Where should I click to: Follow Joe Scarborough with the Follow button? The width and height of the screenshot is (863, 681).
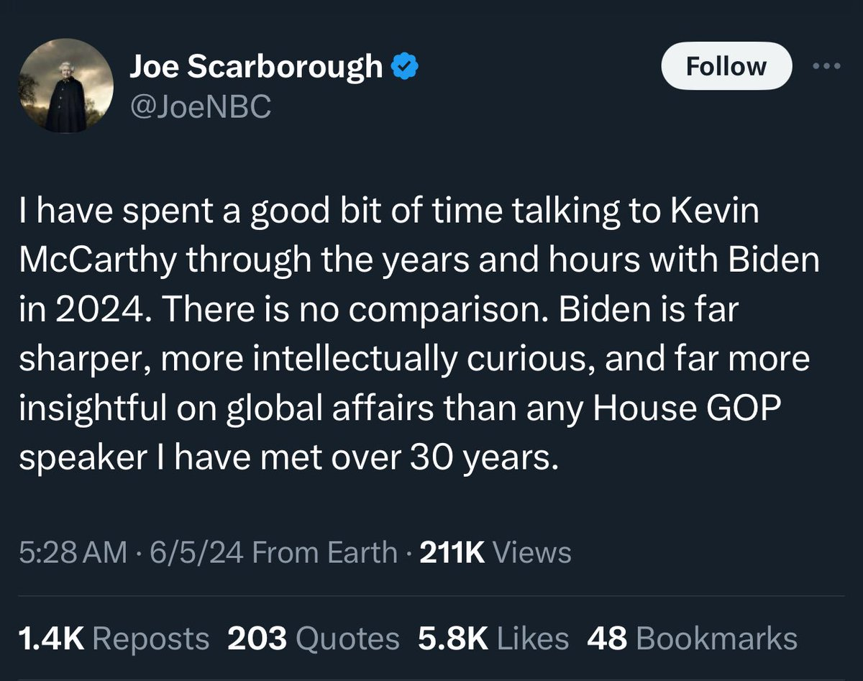click(x=726, y=66)
